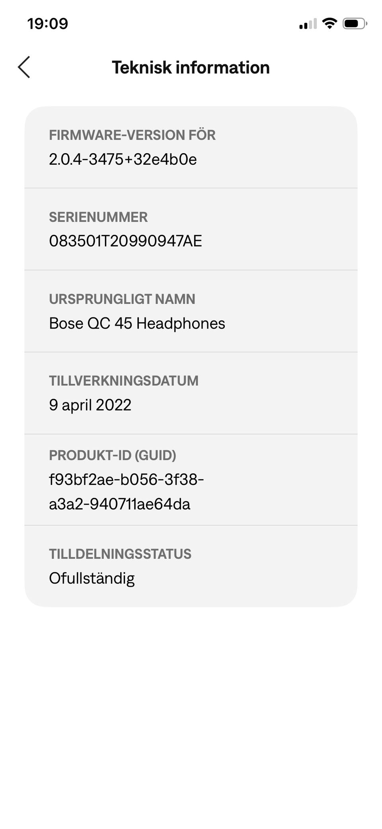Tap the FIRMWARE-VERSION FÖR label
Image resolution: width=382 pixels, height=829 pixels.
[132, 135]
